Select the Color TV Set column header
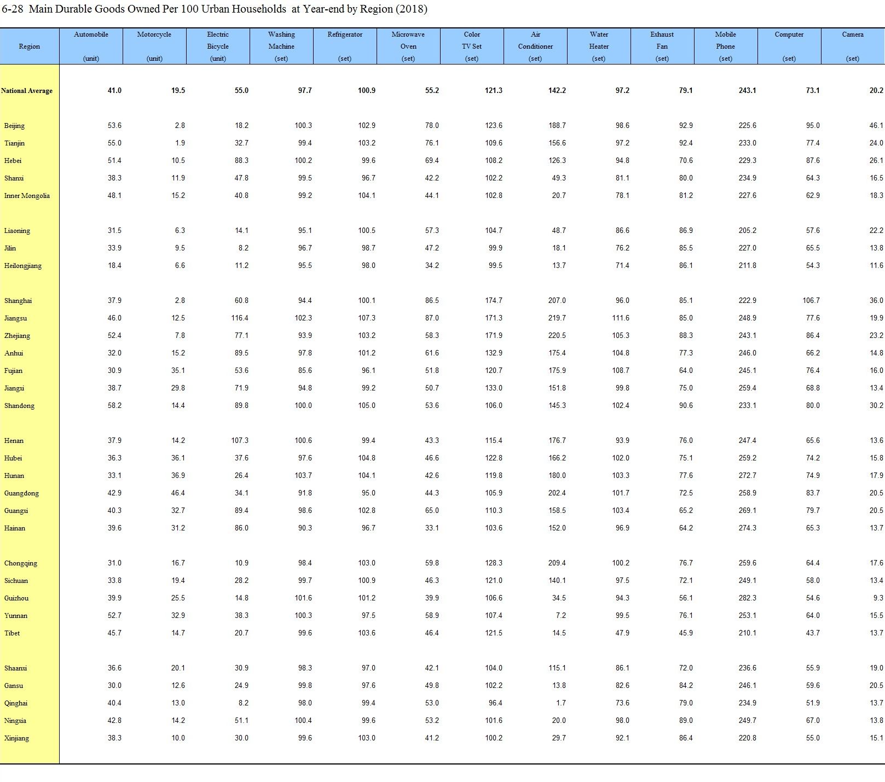 (x=472, y=46)
